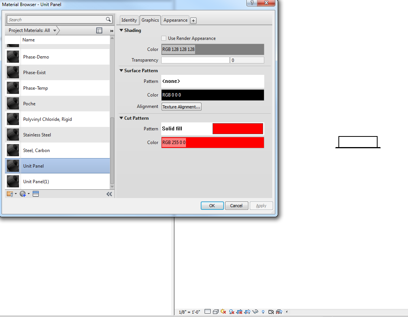Change the Shading color RGB 128 128 128
This screenshot has height=317, width=408.
pos(213,49)
